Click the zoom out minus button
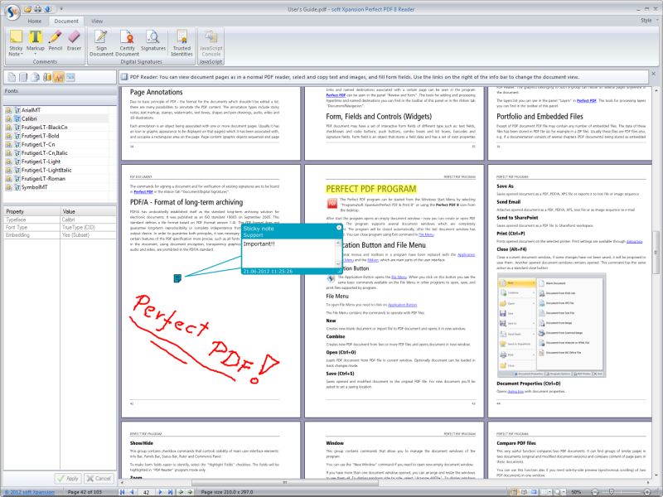663x497 pixels. 595,492
